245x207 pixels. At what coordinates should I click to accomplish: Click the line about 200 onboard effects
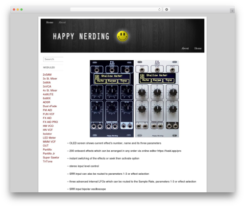[x=124, y=151]
